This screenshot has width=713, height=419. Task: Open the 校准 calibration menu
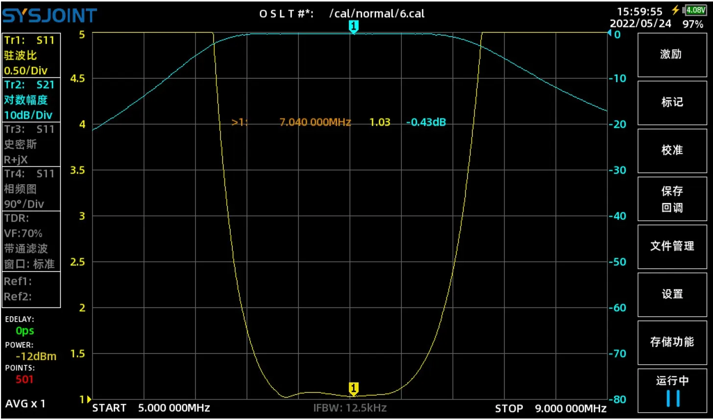[672, 150]
